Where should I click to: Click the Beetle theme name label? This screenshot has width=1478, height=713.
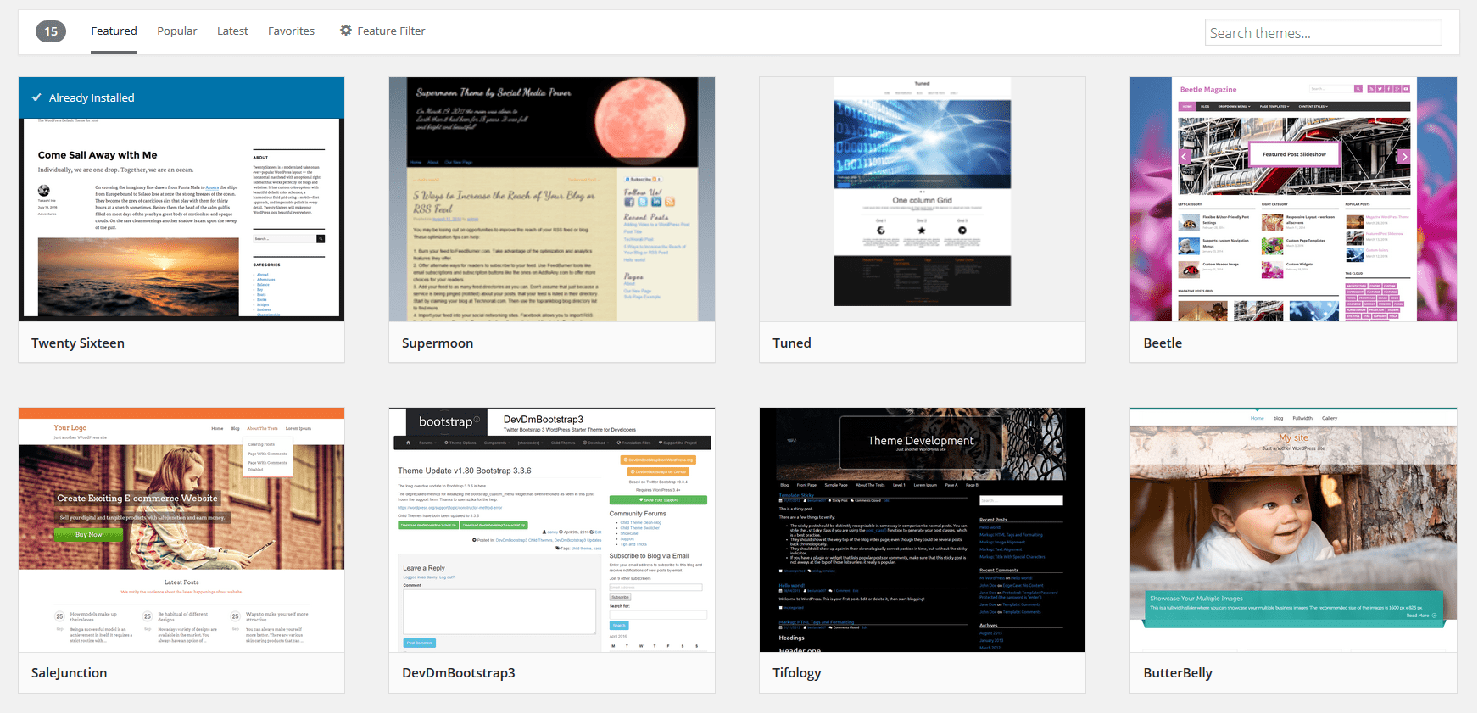[x=1162, y=343]
